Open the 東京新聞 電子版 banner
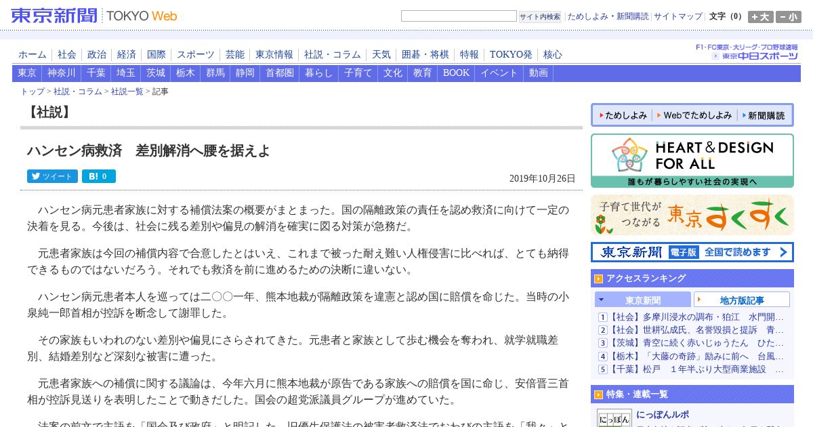Image resolution: width=813 pixels, height=427 pixels. (692, 252)
